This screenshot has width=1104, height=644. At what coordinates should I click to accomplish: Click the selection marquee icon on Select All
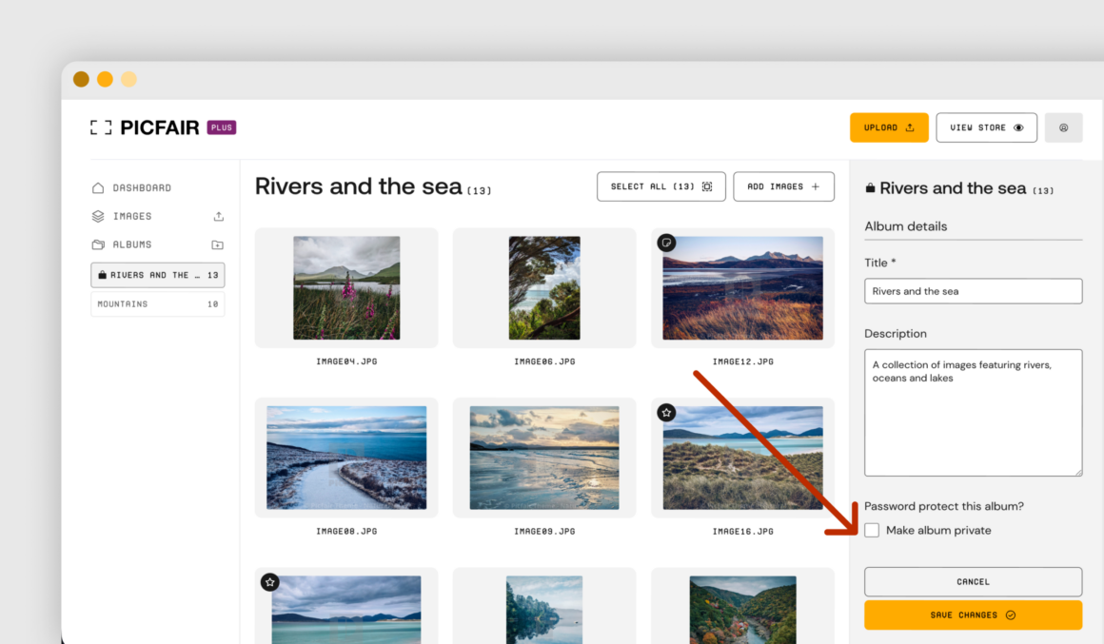[x=705, y=186]
